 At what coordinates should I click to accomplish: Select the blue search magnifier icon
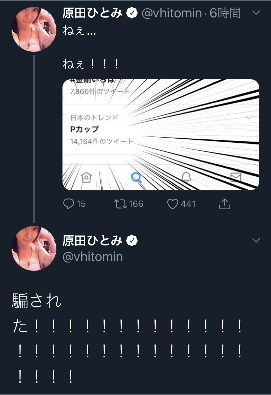136,177
